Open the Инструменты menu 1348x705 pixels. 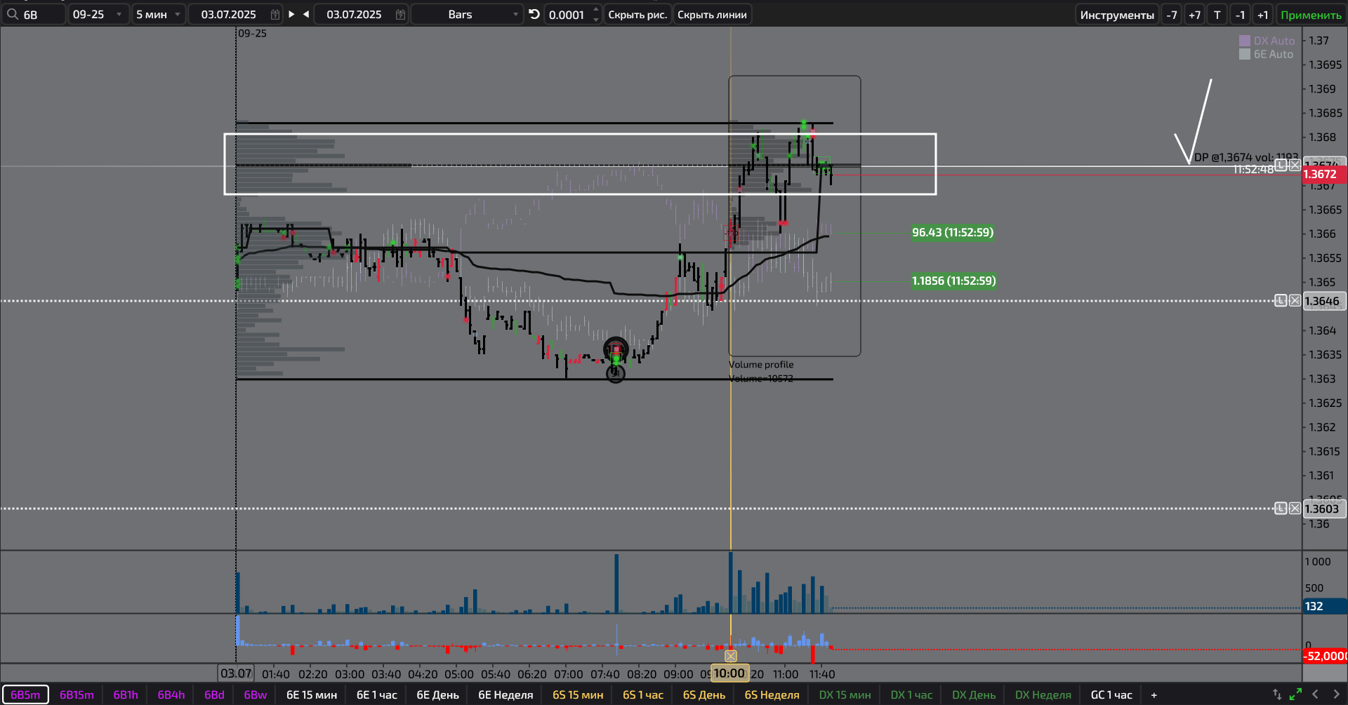point(1117,15)
